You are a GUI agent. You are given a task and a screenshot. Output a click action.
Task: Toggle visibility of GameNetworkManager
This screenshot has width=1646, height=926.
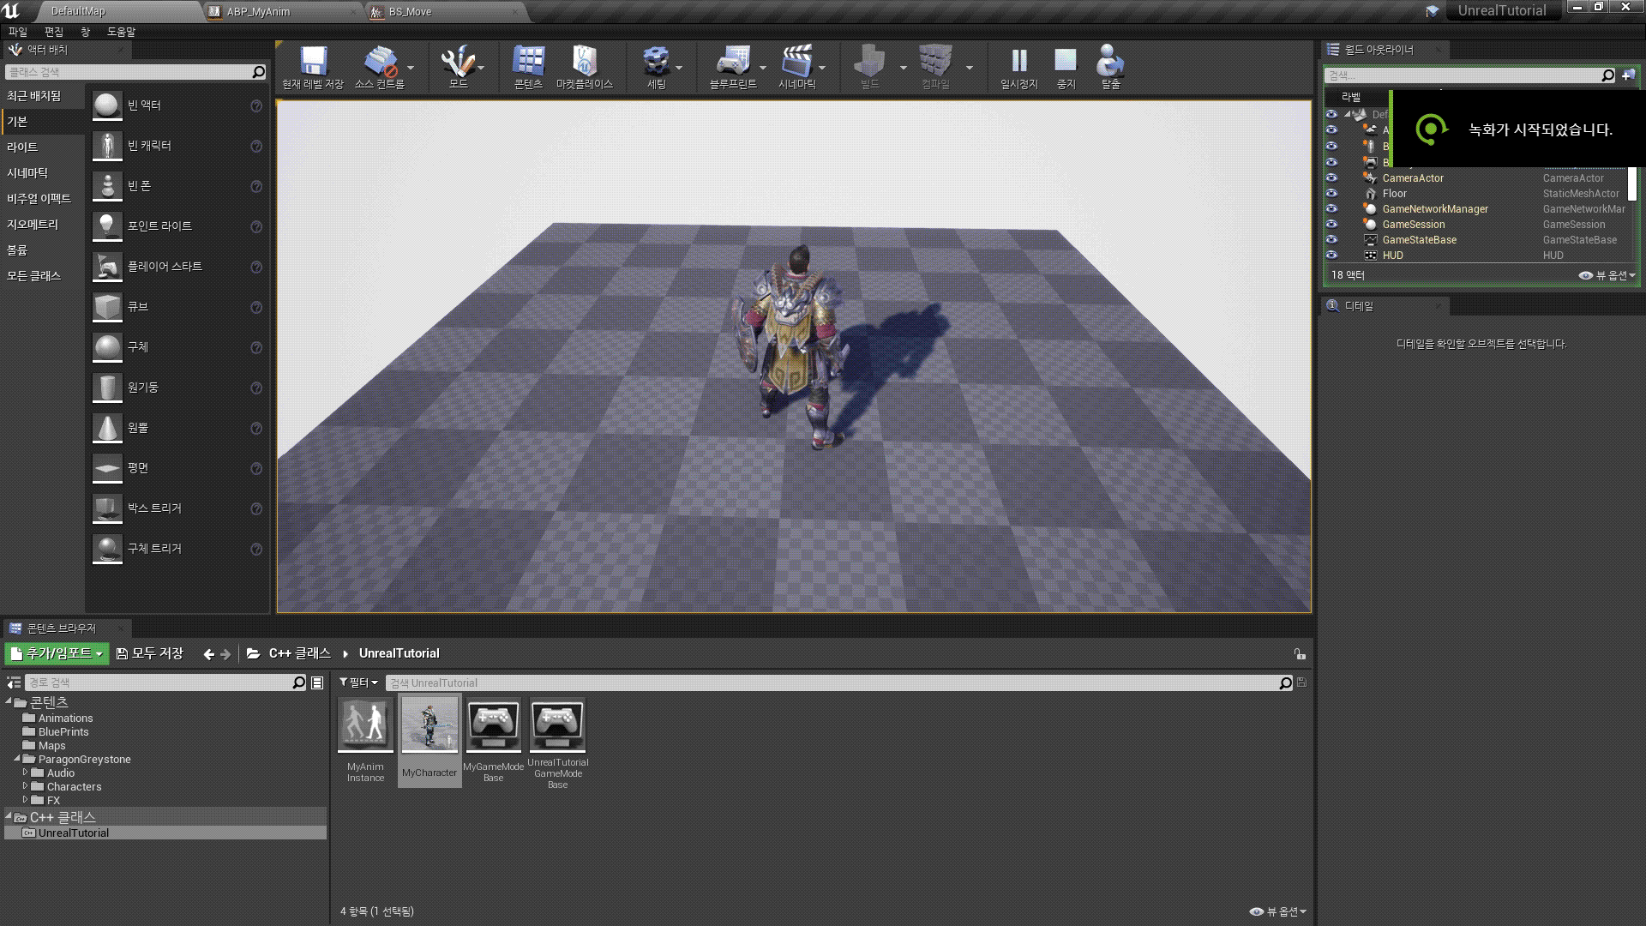click(x=1331, y=208)
